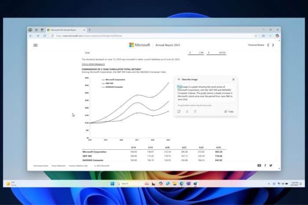Close the Microsoft 2023 Annual Report tab
The image size is (308, 205).
[84, 30]
